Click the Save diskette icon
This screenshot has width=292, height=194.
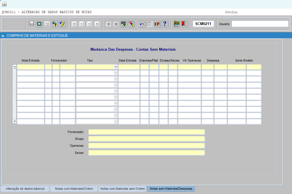[x=32, y=24]
